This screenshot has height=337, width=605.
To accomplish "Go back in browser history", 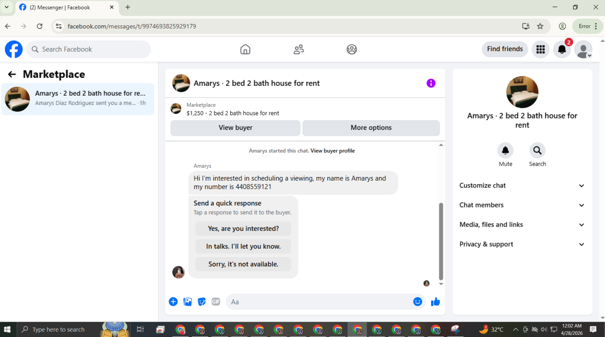I will (8, 26).
